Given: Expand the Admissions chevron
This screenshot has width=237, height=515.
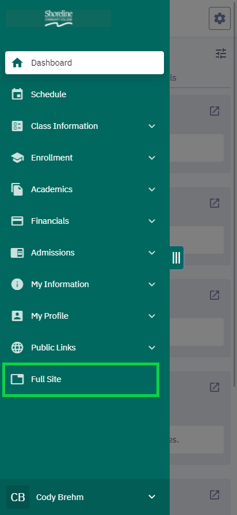Looking at the screenshot, I should [x=152, y=253].
